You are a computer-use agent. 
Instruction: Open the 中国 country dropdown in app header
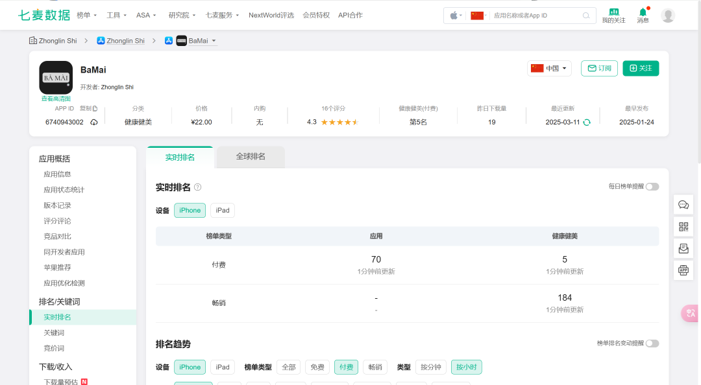[x=550, y=68]
